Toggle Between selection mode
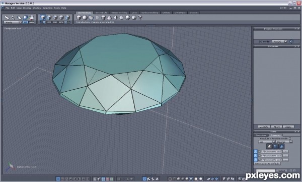The height and width of the screenshot is (182, 302). point(61,23)
